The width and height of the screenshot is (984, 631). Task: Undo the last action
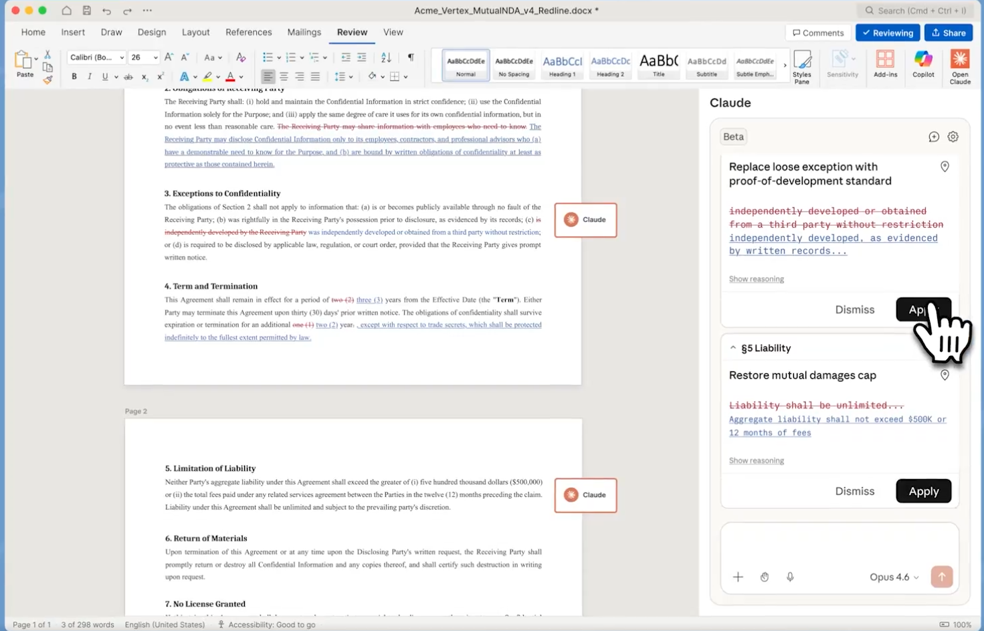click(x=107, y=11)
